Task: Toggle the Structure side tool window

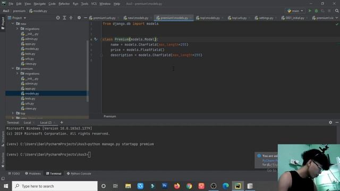Action: [x=3, y=138]
